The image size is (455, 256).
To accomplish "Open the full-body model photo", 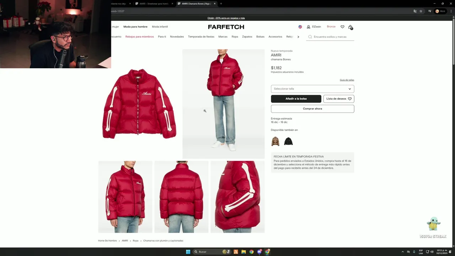I will [224, 104].
